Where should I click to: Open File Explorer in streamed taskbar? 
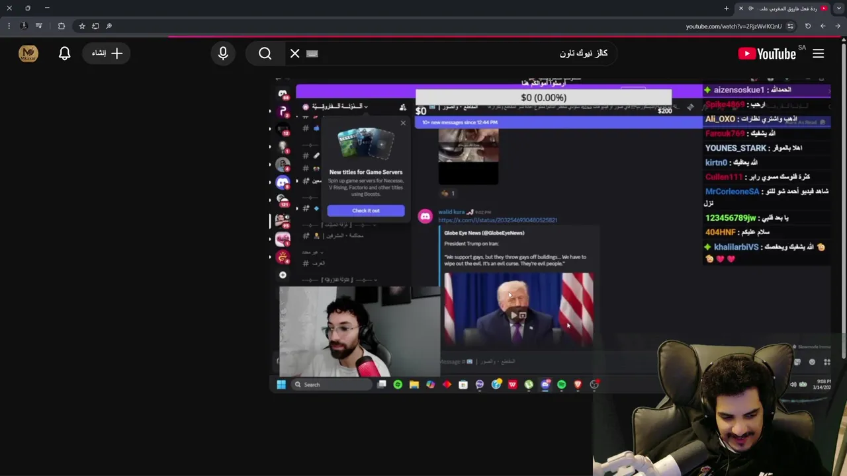pos(414,385)
